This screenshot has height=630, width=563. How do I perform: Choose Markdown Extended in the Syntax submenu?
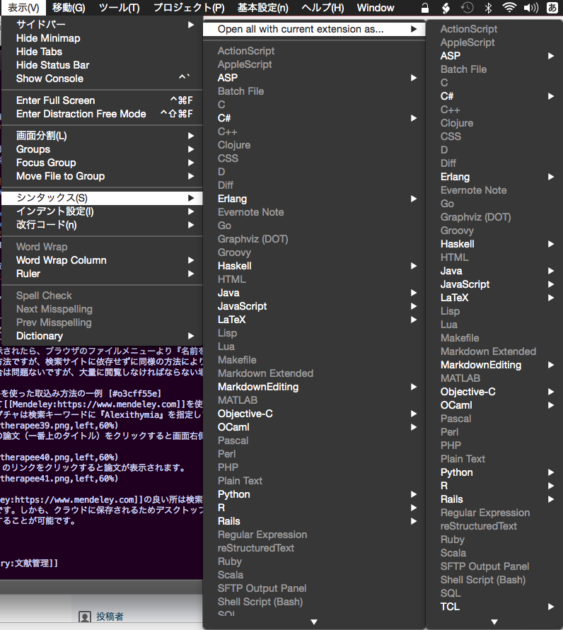tap(314, 373)
